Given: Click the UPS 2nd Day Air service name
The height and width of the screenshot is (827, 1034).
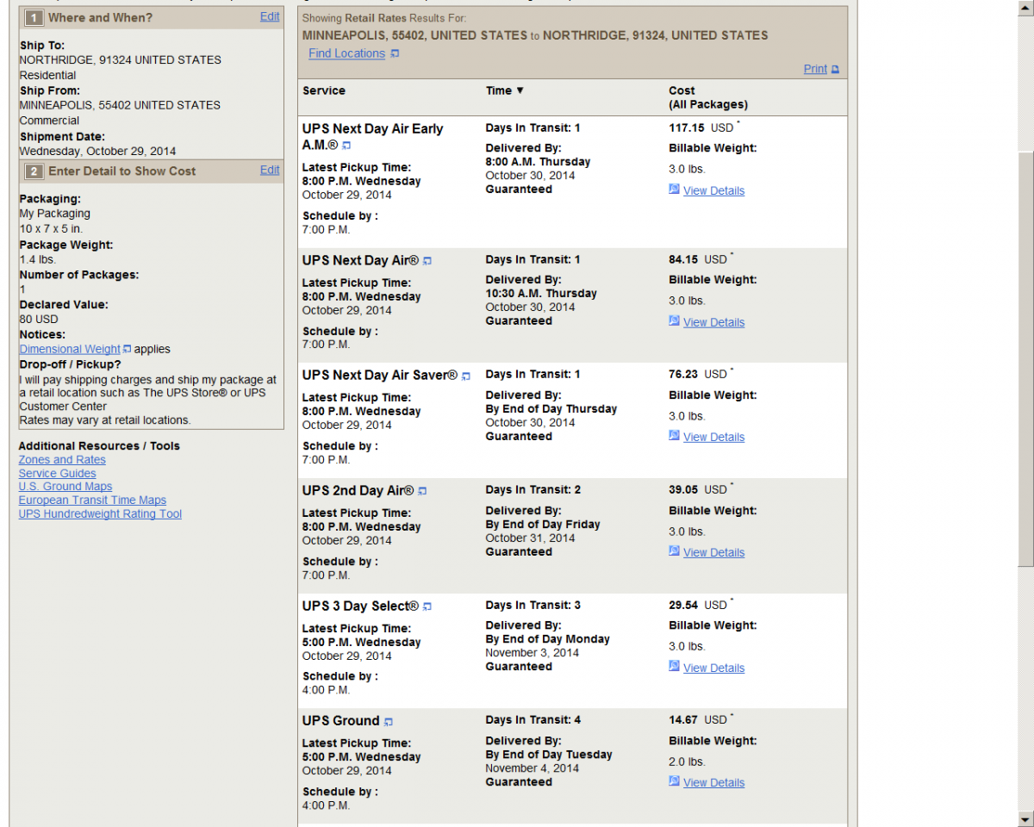Looking at the screenshot, I should pos(358,491).
